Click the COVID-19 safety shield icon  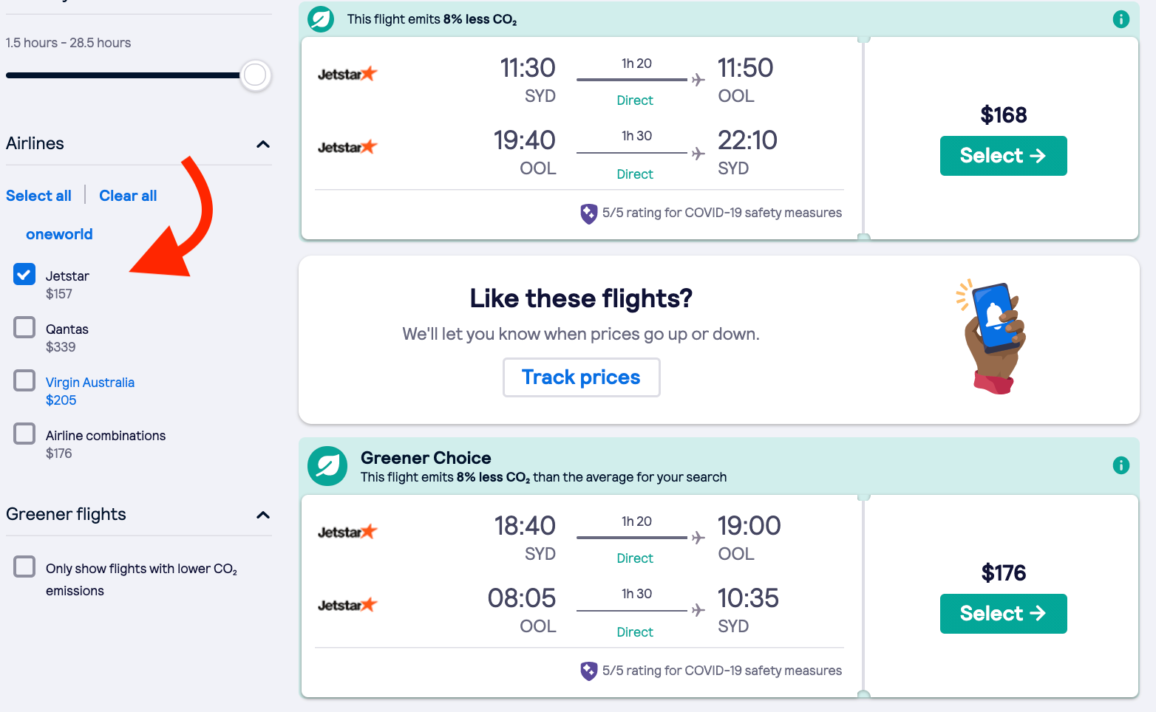pyautogui.click(x=588, y=213)
